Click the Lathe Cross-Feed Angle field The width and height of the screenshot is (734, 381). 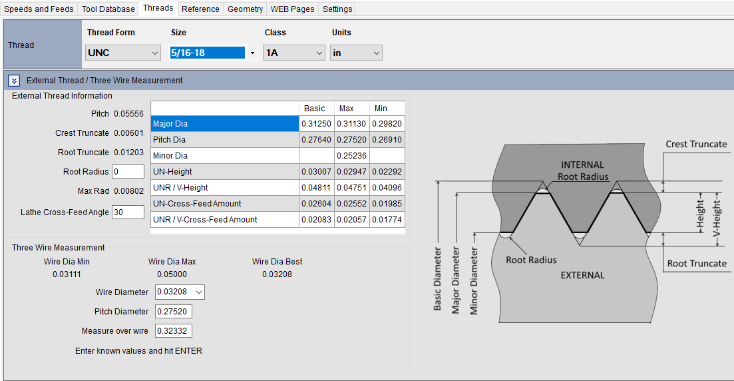click(x=128, y=212)
